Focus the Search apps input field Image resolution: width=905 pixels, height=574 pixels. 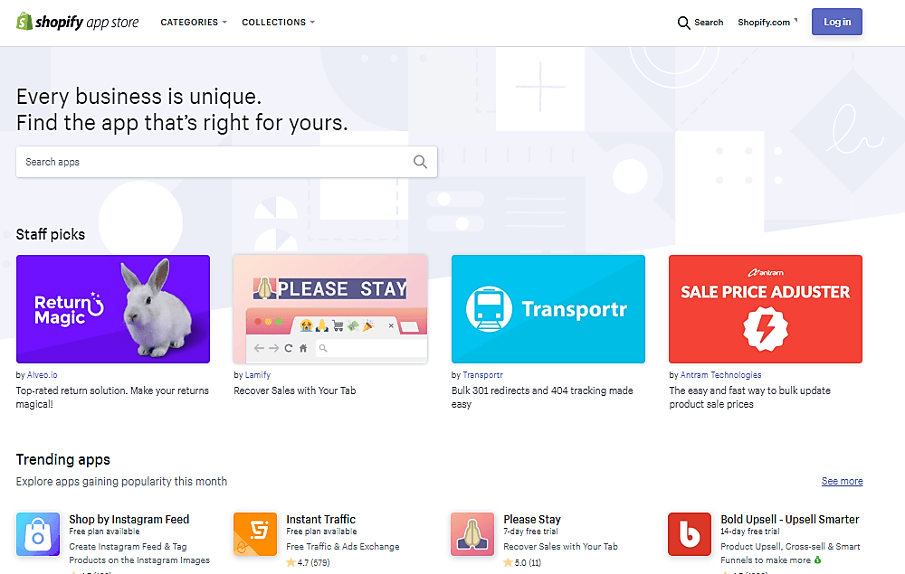pyautogui.click(x=227, y=162)
